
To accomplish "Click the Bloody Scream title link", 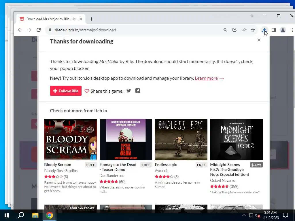I will click(58, 165).
